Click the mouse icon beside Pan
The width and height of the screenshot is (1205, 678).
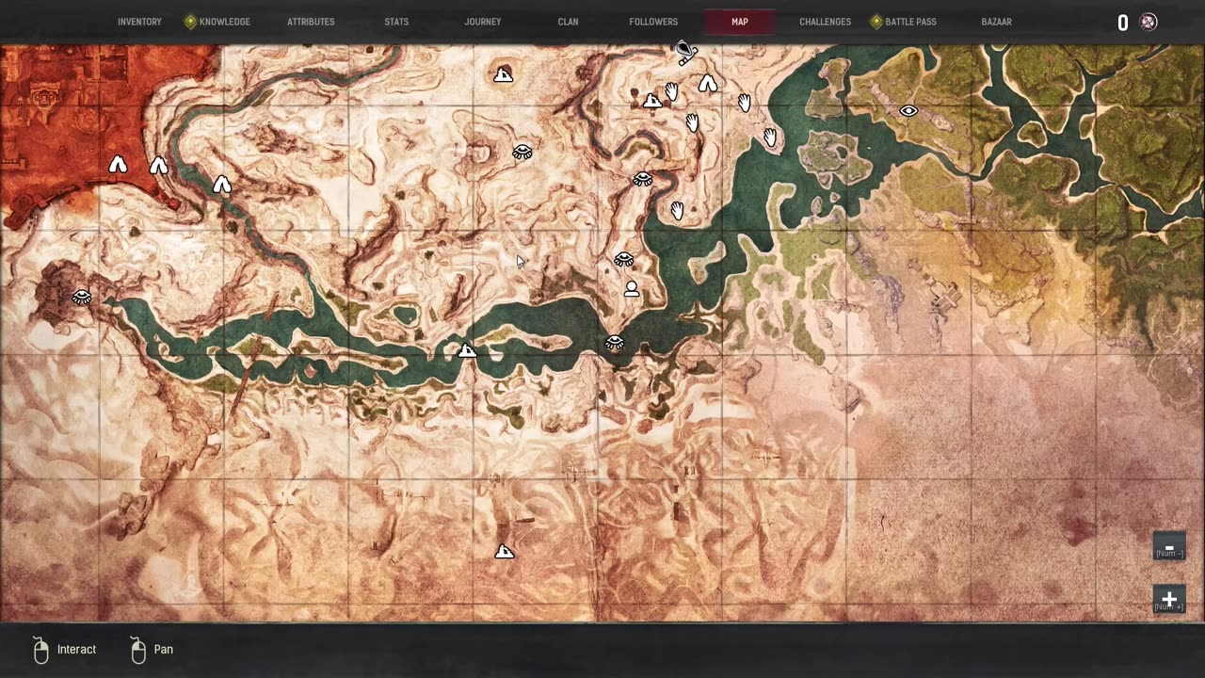(x=138, y=650)
